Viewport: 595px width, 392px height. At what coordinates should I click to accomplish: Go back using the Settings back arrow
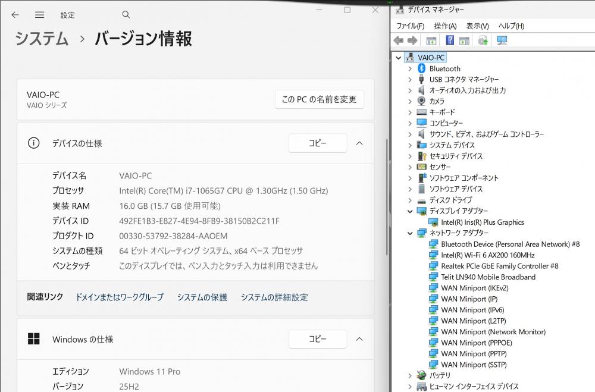coord(15,14)
